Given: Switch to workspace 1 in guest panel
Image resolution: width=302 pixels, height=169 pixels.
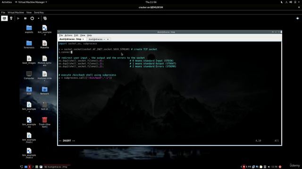Looking at the screenshot, I should (x=29, y=167).
